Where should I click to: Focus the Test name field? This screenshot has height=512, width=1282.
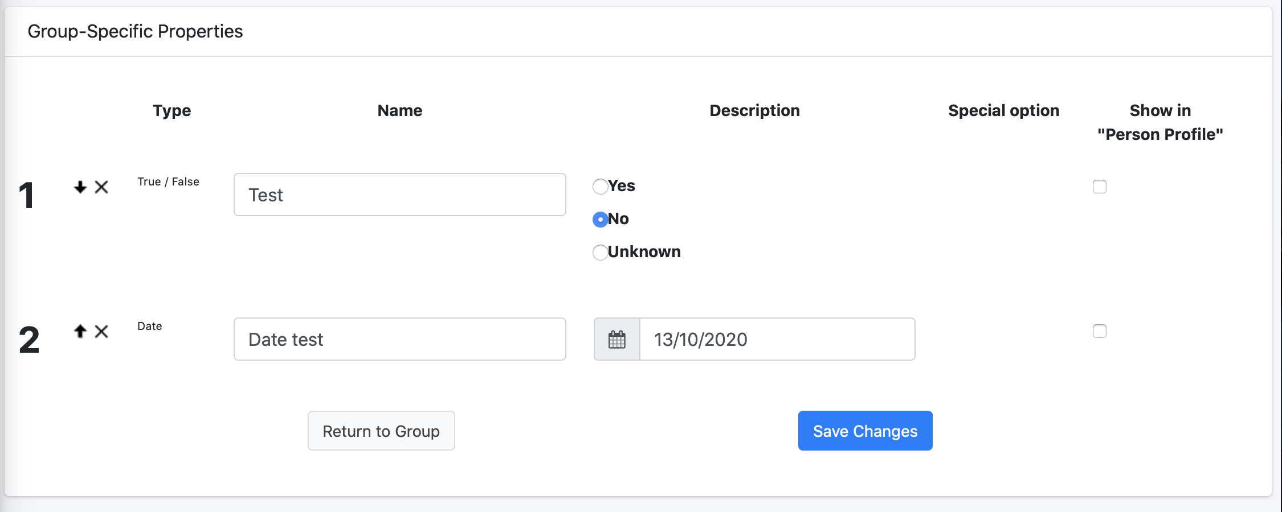click(400, 195)
